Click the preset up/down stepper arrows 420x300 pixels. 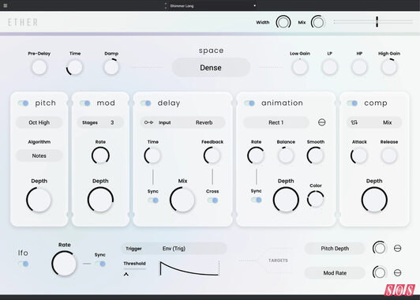tap(165, 6)
